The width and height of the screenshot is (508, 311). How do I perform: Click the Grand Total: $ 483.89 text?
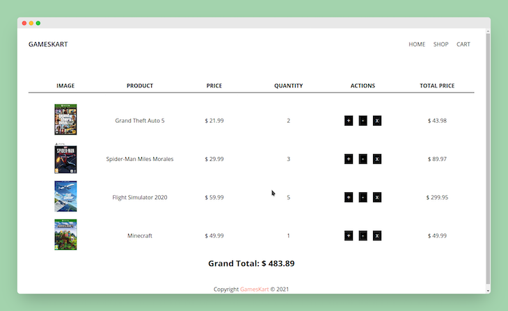coord(251,264)
